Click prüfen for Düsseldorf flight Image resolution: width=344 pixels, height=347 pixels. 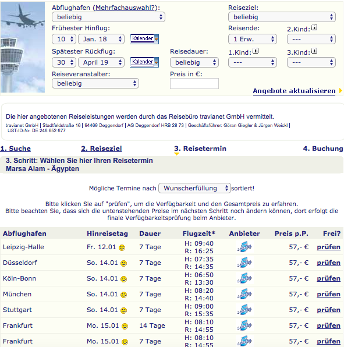click(x=328, y=263)
